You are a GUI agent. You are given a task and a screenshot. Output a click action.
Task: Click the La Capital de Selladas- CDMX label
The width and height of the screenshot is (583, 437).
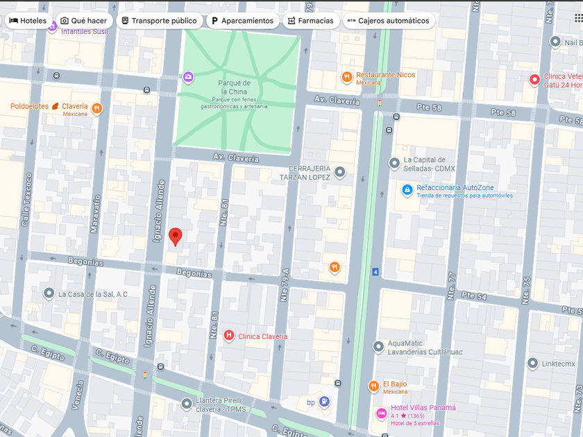430,164
